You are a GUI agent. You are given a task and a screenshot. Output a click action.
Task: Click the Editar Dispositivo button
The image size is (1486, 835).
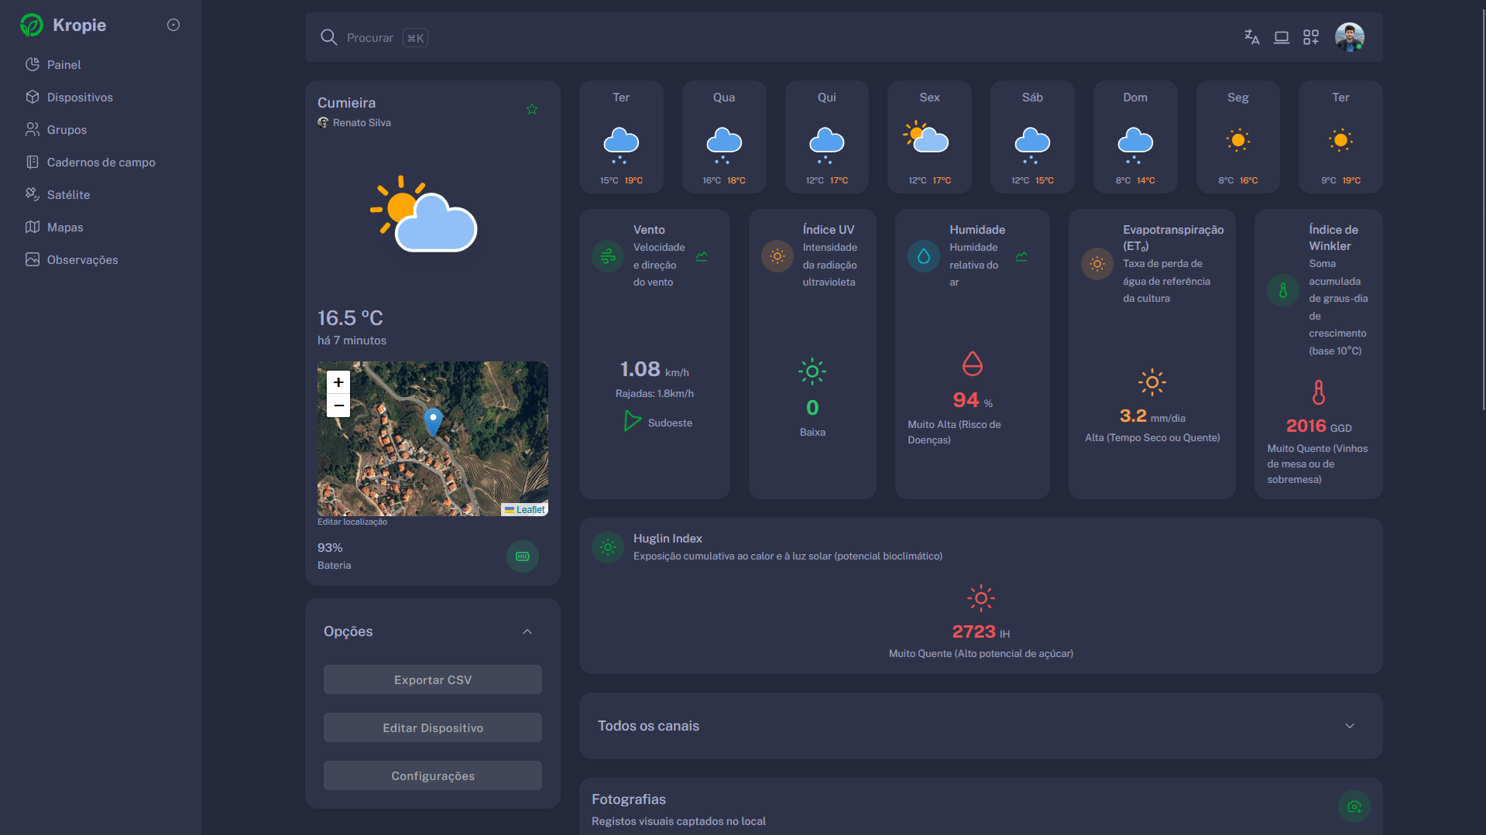[x=433, y=727]
